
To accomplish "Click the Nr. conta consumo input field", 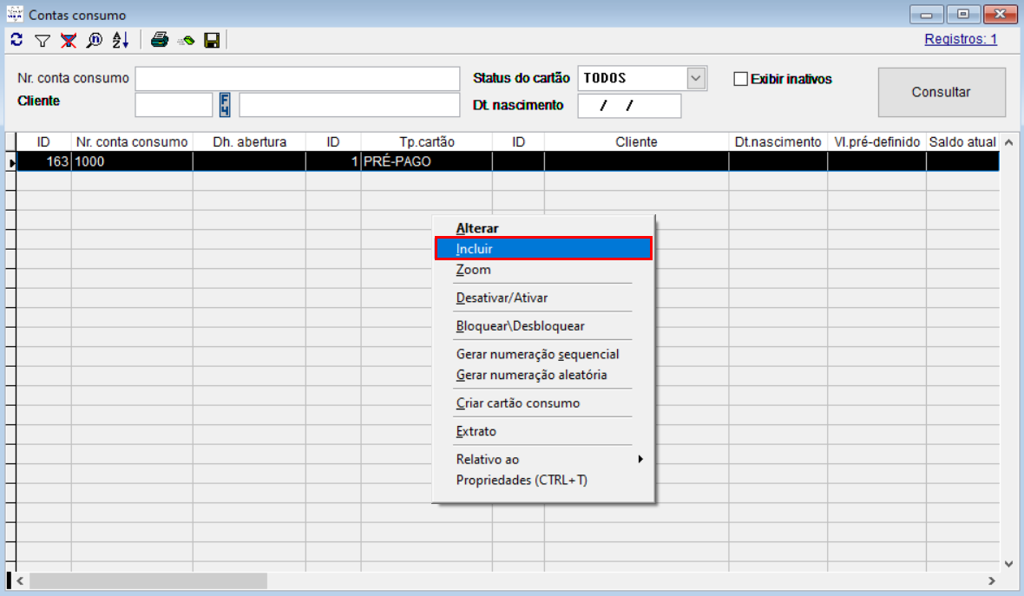I will (297, 79).
